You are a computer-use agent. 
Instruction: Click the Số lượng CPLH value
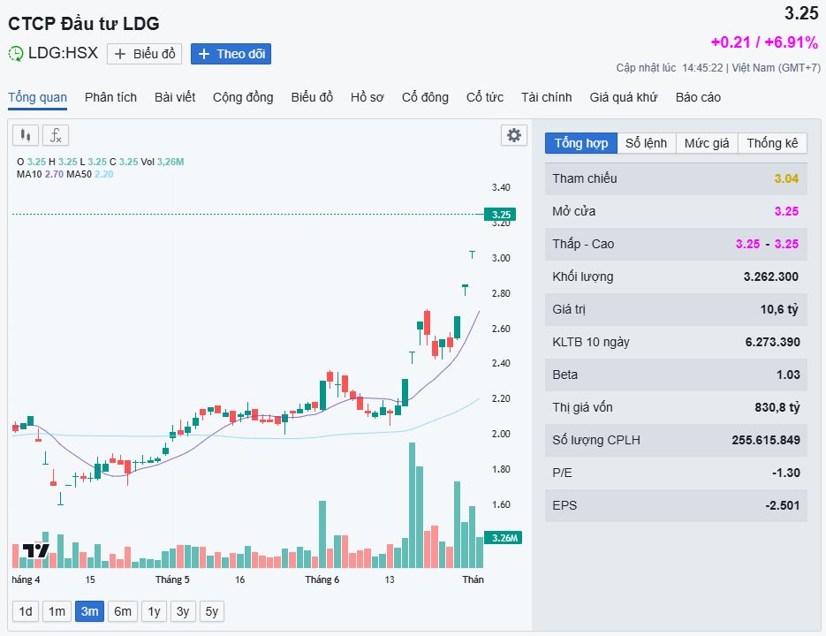pyautogui.click(x=766, y=440)
